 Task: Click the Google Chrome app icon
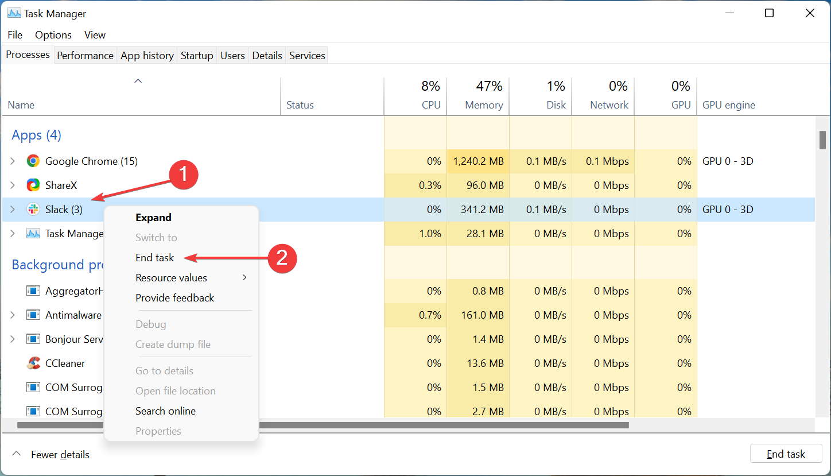pyautogui.click(x=33, y=161)
